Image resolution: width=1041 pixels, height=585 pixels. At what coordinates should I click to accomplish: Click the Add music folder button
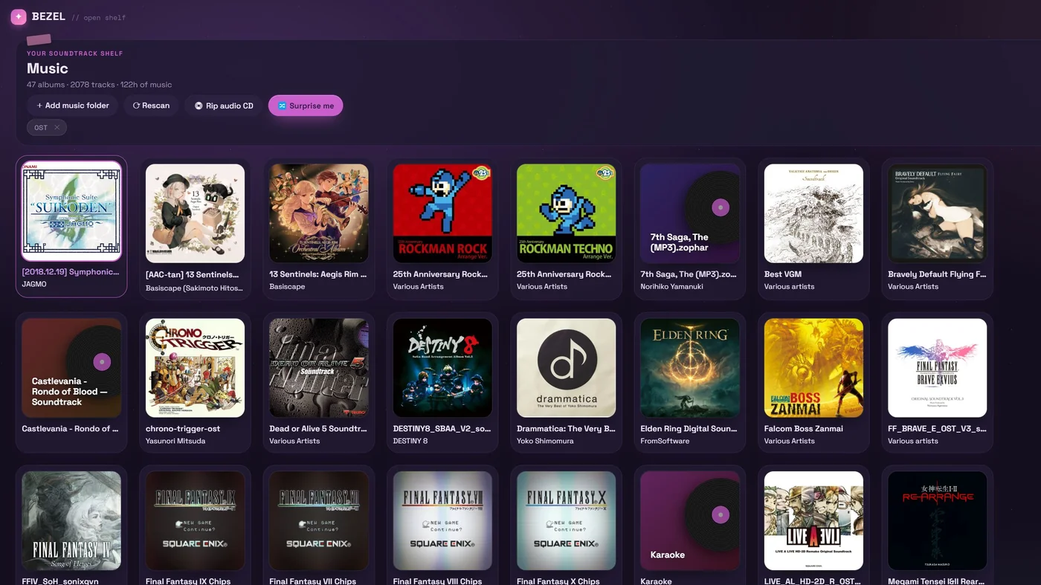pyautogui.click(x=73, y=106)
